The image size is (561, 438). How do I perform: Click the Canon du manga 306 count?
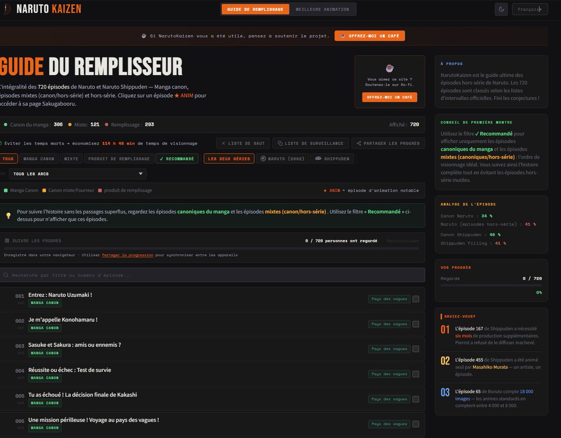[x=58, y=125]
